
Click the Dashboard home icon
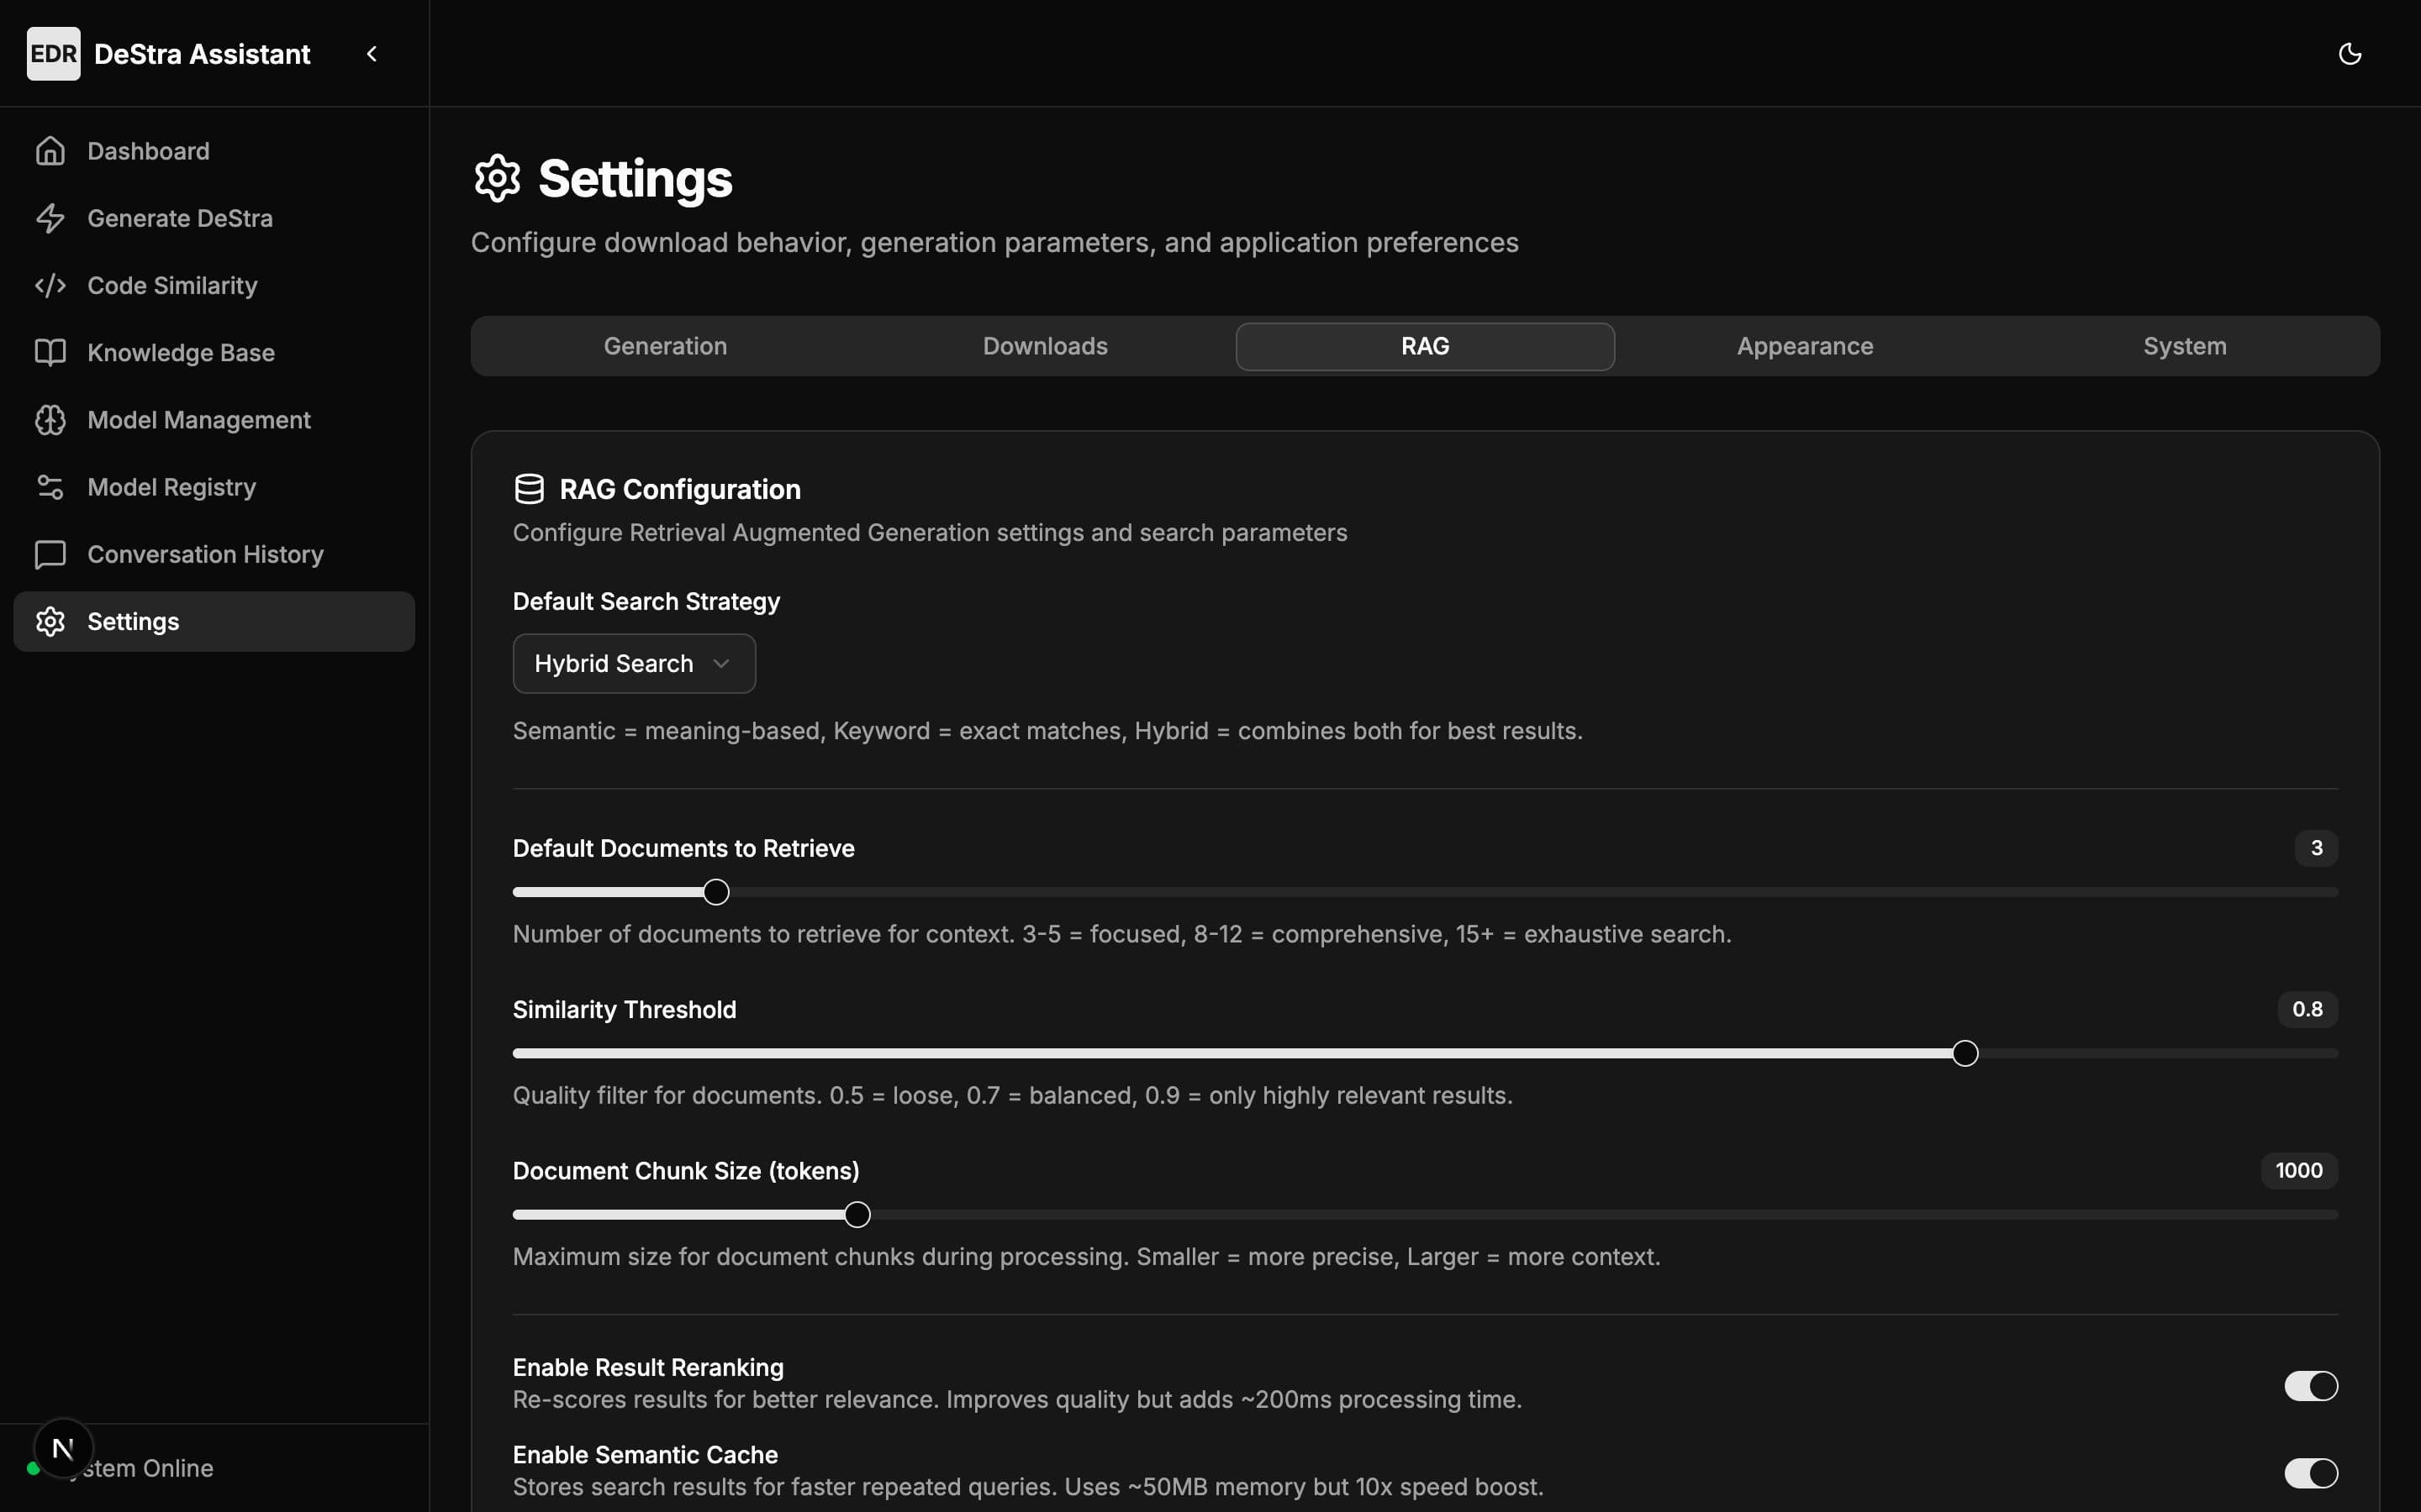click(x=50, y=151)
